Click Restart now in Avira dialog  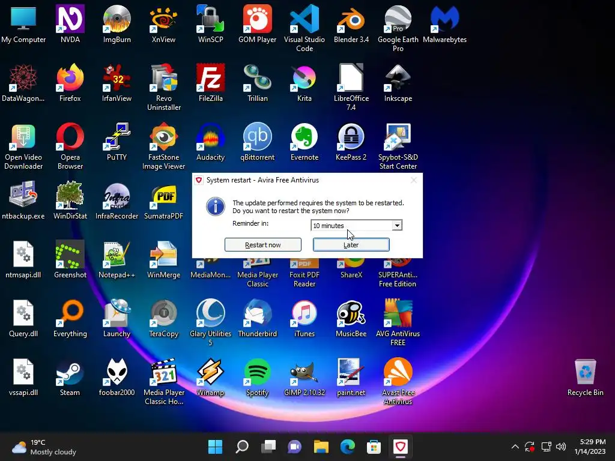[x=263, y=245]
